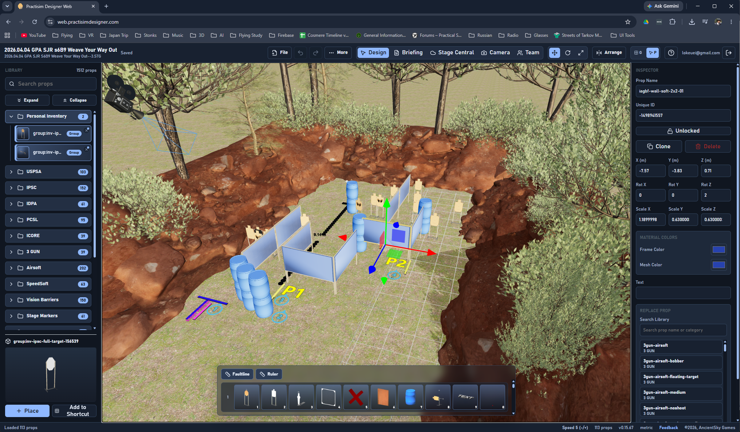Reload the browser page
Screen dimensions: 740x432
click(x=35, y=22)
